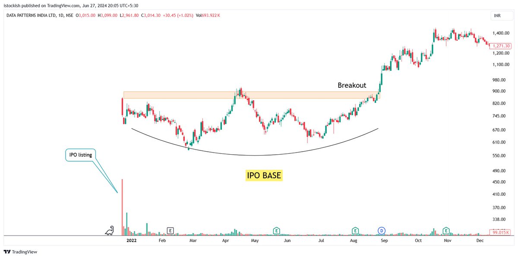Click the November earnings marker icon
Viewport: 518px width, 258px height.
pyautogui.click(x=445, y=231)
